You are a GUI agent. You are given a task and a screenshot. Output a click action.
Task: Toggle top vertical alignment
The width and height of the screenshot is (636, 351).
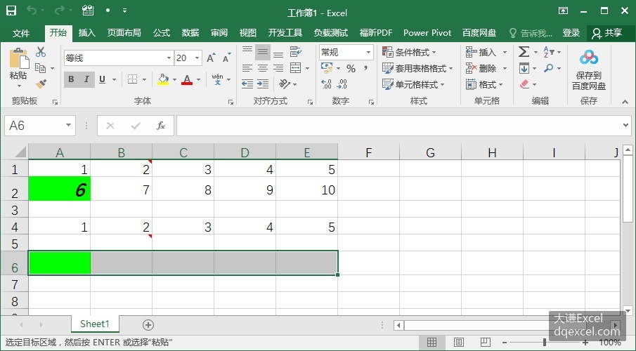point(247,52)
